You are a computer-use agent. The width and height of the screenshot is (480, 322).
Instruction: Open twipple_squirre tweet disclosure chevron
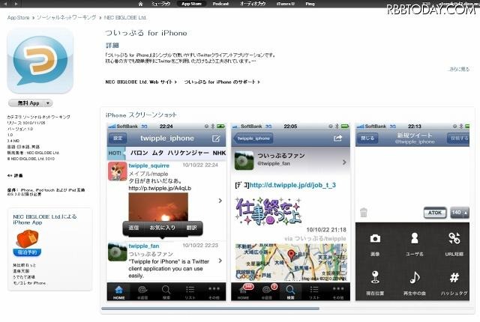pyautogui.click(x=220, y=201)
